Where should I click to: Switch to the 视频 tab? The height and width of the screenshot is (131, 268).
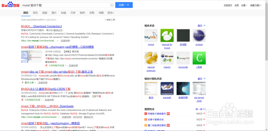pyautogui.click(x=44, y=13)
